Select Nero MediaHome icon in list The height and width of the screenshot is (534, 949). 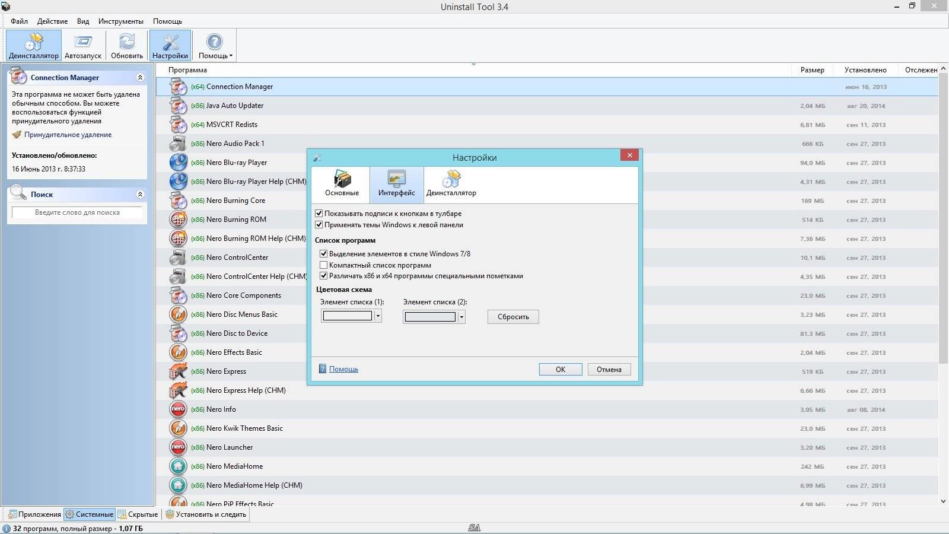[178, 466]
